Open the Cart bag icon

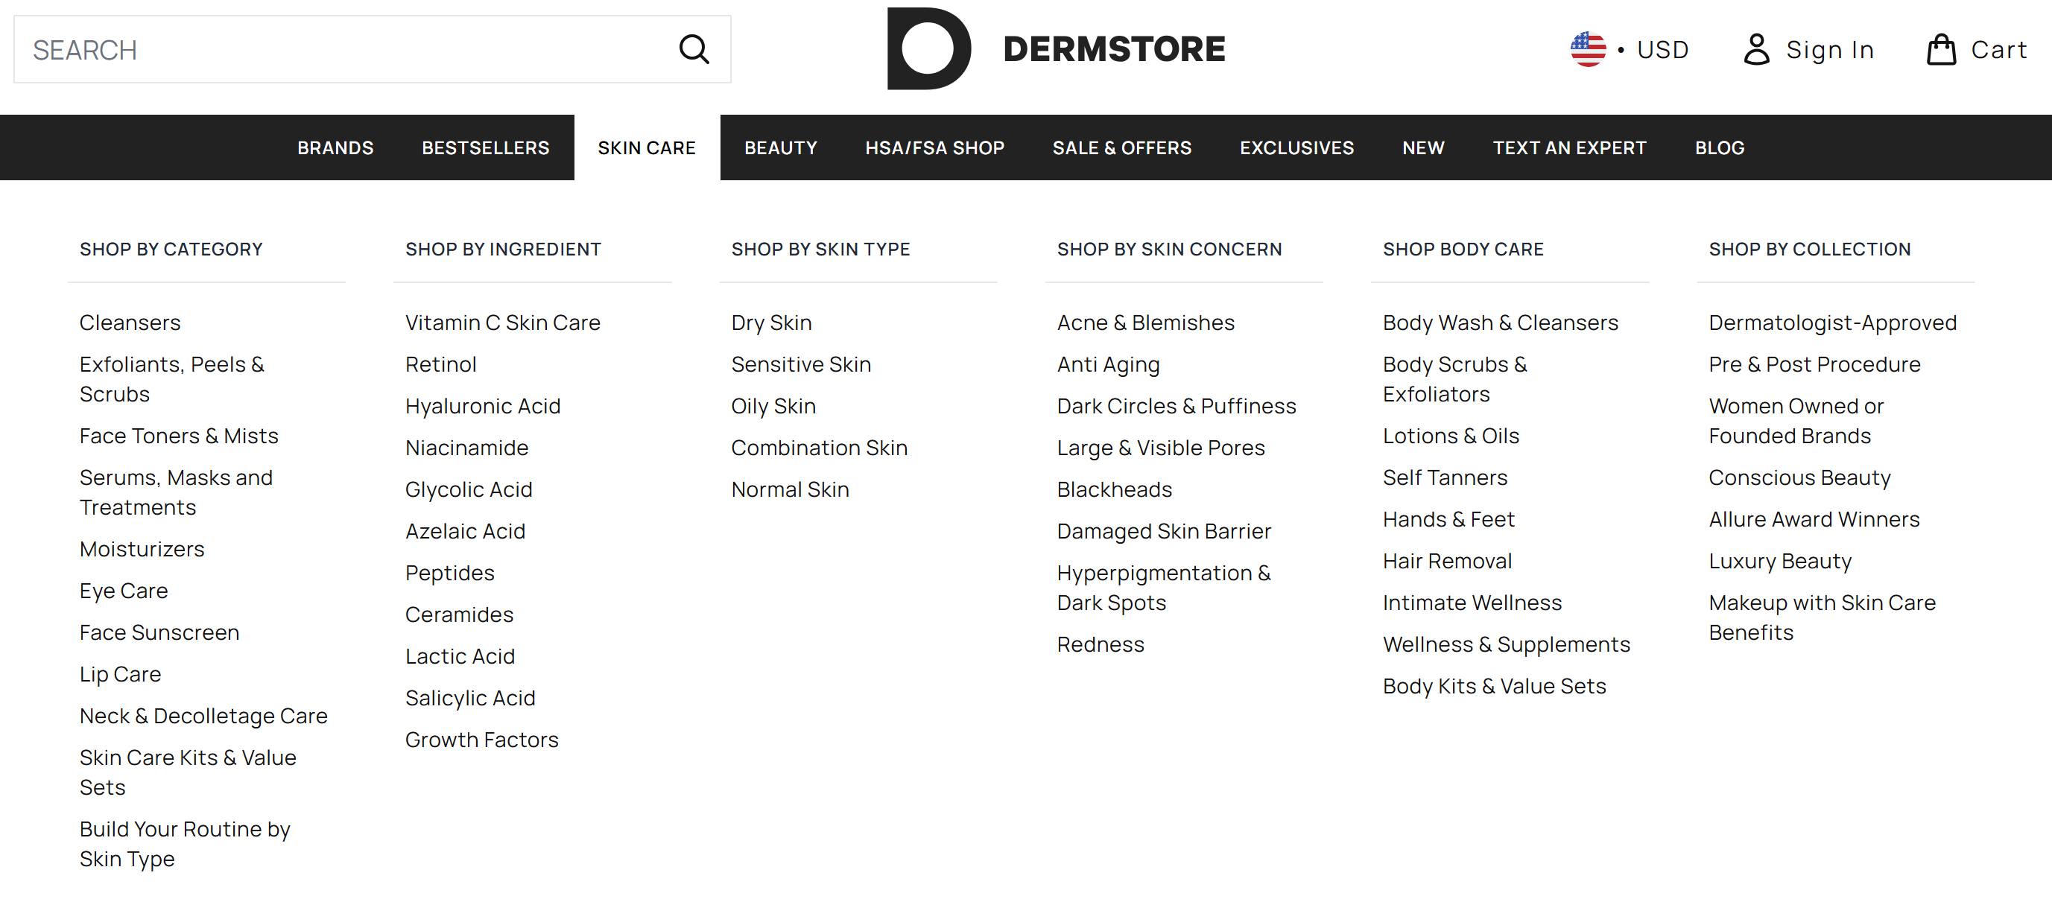click(1942, 48)
